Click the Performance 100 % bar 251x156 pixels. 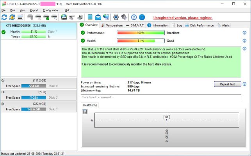141,33
